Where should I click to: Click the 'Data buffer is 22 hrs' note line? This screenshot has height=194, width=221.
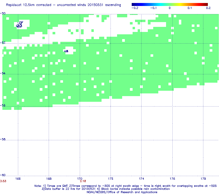(106, 189)
